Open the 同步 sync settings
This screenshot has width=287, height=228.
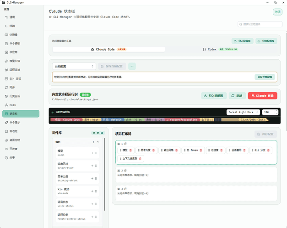pos(21,88)
